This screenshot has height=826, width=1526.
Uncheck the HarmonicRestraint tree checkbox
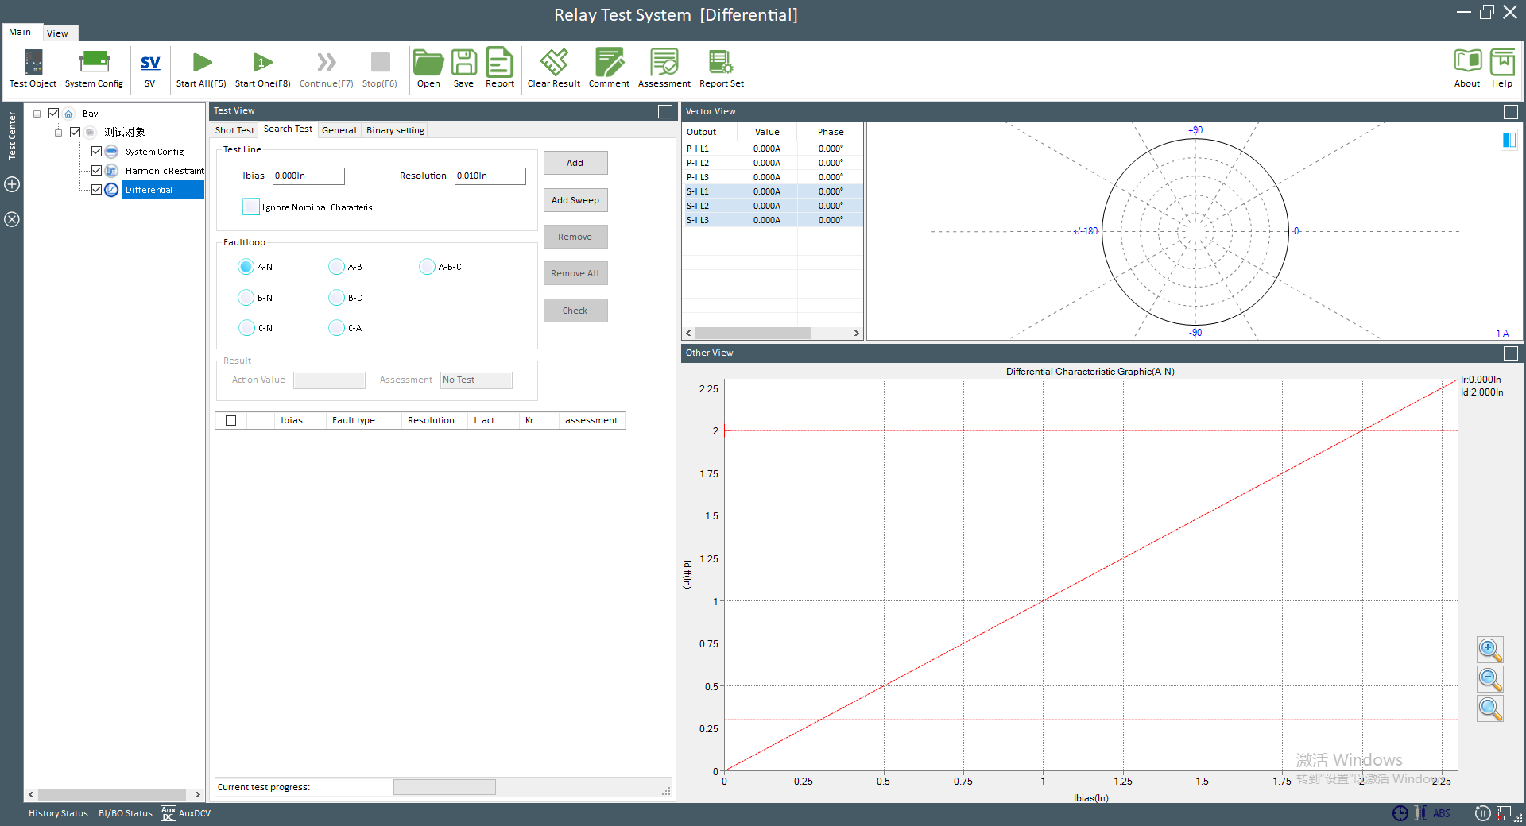[97, 171]
